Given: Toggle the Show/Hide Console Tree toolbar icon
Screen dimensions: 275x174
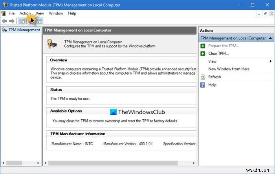Looking at the screenshot, I should click(22, 22).
